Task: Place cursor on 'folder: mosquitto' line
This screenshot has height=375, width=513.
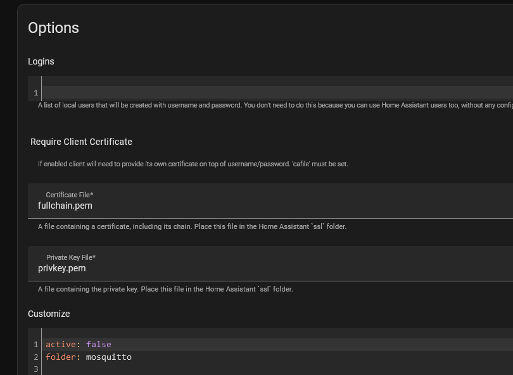Action: 277,357
